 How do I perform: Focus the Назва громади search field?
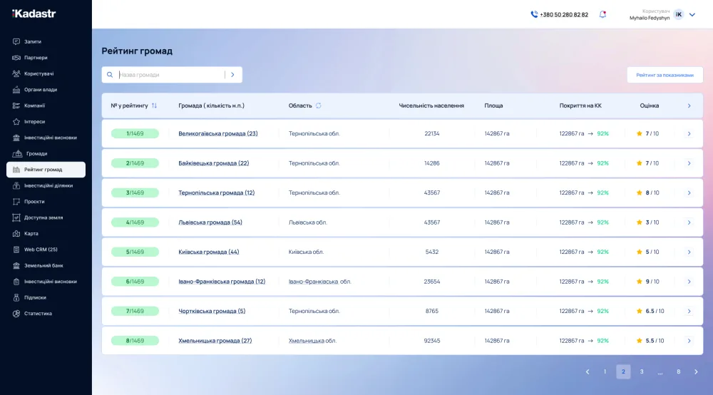pyautogui.click(x=170, y=75)
